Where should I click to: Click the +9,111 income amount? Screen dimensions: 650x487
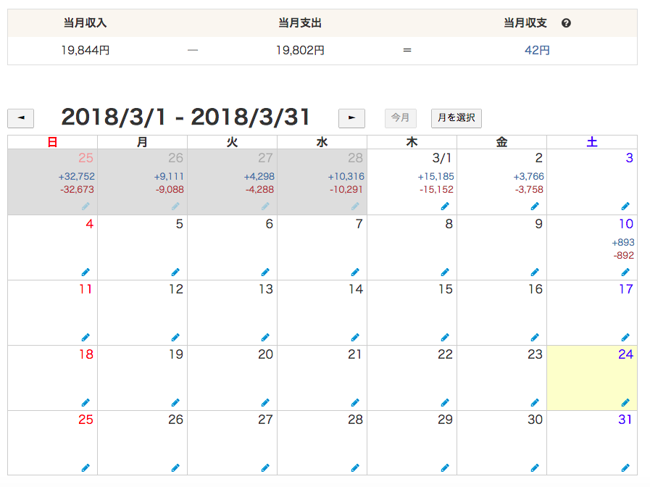tap(169, 177)
